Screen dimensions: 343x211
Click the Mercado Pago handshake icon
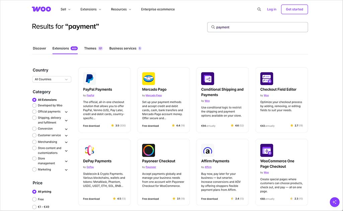coord(148,78)
